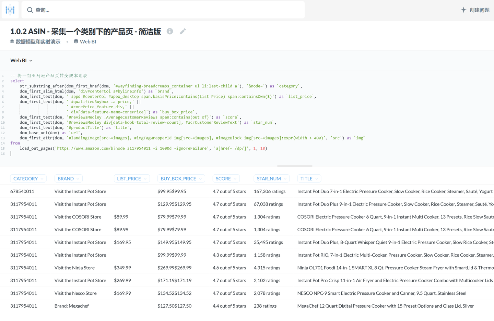The width and height of the screenshot is (494, 321).
Task: Click the 4.3 out of 5 stars cell
Action: (x=229, y=255)
